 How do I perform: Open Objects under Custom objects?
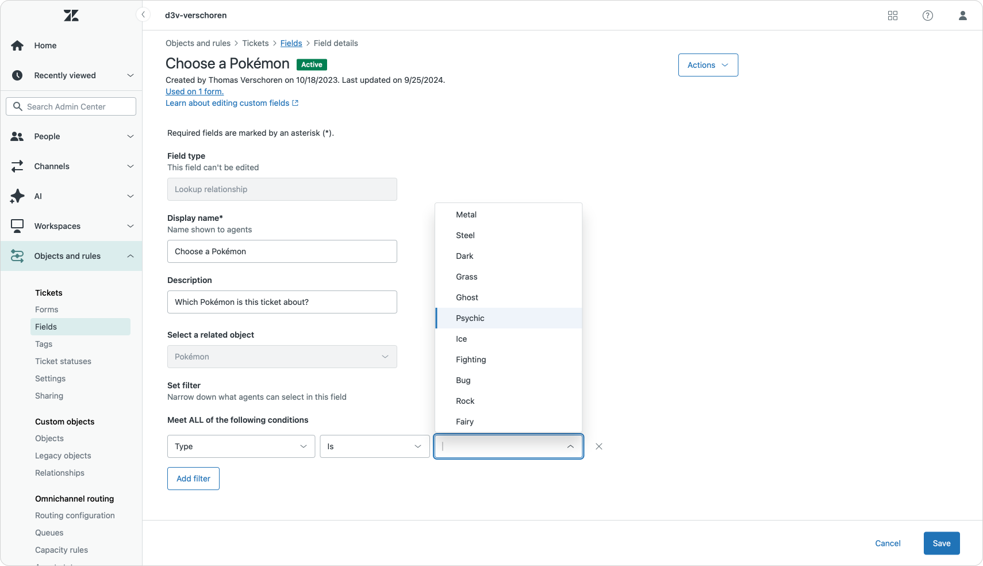tap(49, 438)
